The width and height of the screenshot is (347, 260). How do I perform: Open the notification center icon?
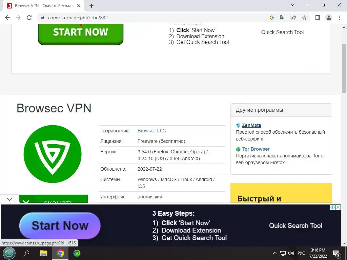336,253
